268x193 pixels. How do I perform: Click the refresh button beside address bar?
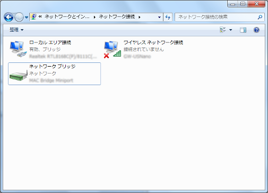[168, 17]
